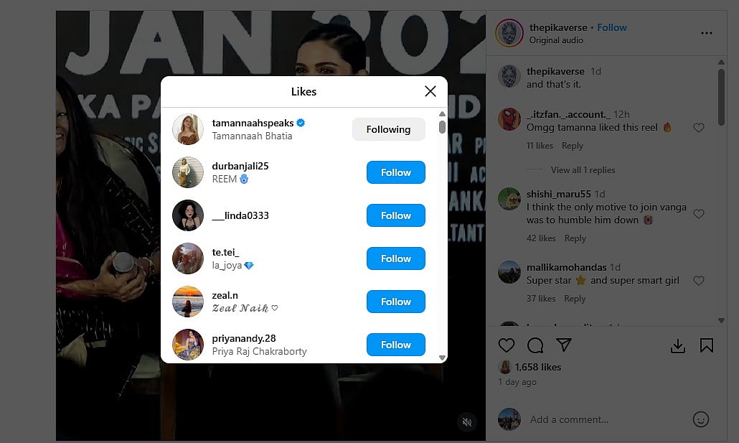Expand View all 1 replies
Screen dimensions: 739x443
[583, 170]
